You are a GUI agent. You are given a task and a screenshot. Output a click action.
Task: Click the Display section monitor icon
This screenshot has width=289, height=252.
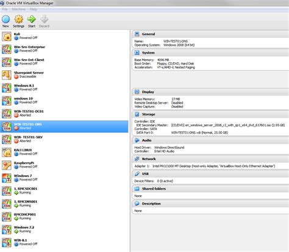click(x=137, y=92)
